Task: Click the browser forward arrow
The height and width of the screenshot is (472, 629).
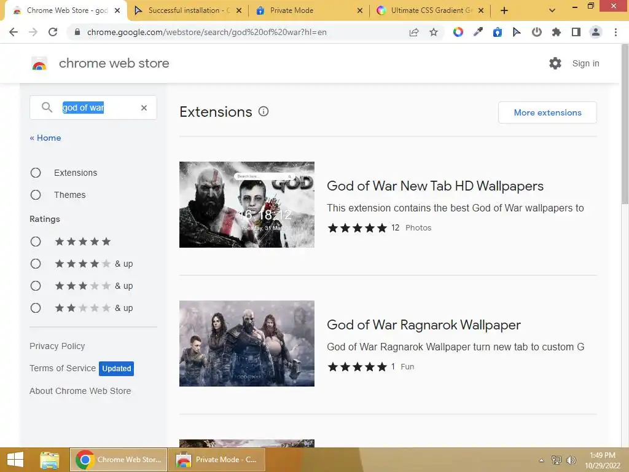Action: pos(33,32)
